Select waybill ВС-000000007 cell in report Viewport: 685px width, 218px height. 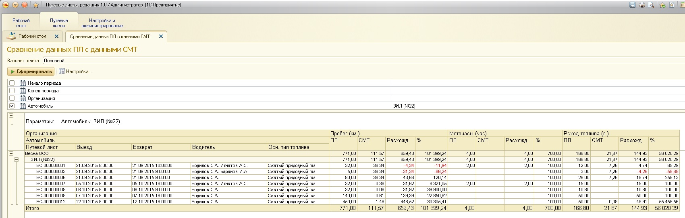click(51, 183)
